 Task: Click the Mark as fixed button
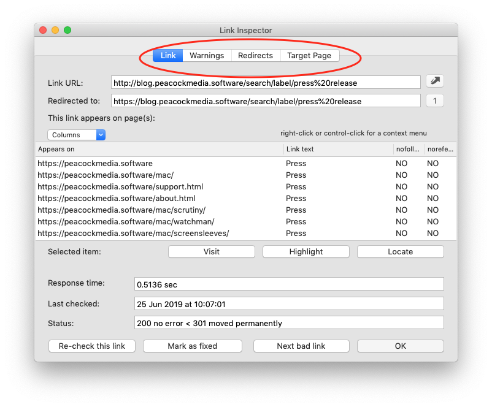click(193, 346)
